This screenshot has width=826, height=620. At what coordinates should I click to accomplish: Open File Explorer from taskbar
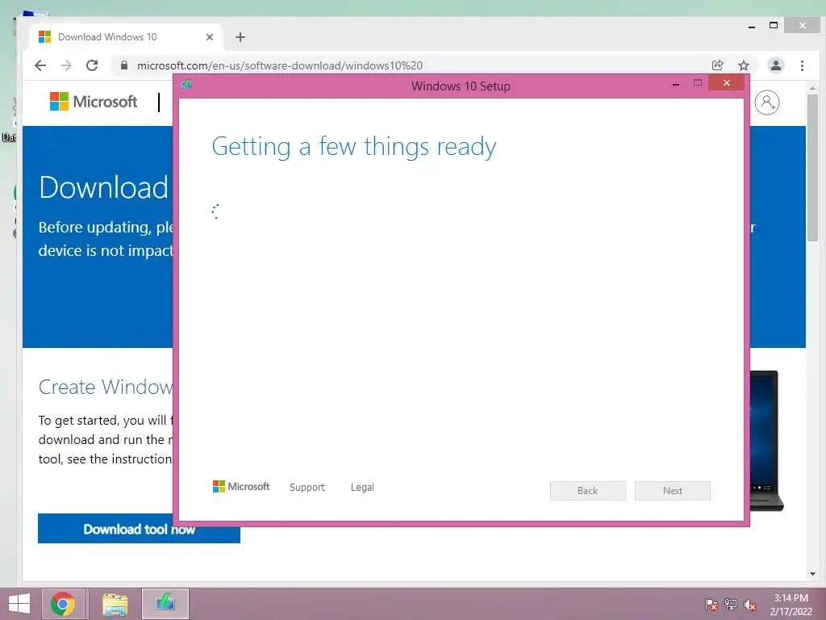pos(115,604)
